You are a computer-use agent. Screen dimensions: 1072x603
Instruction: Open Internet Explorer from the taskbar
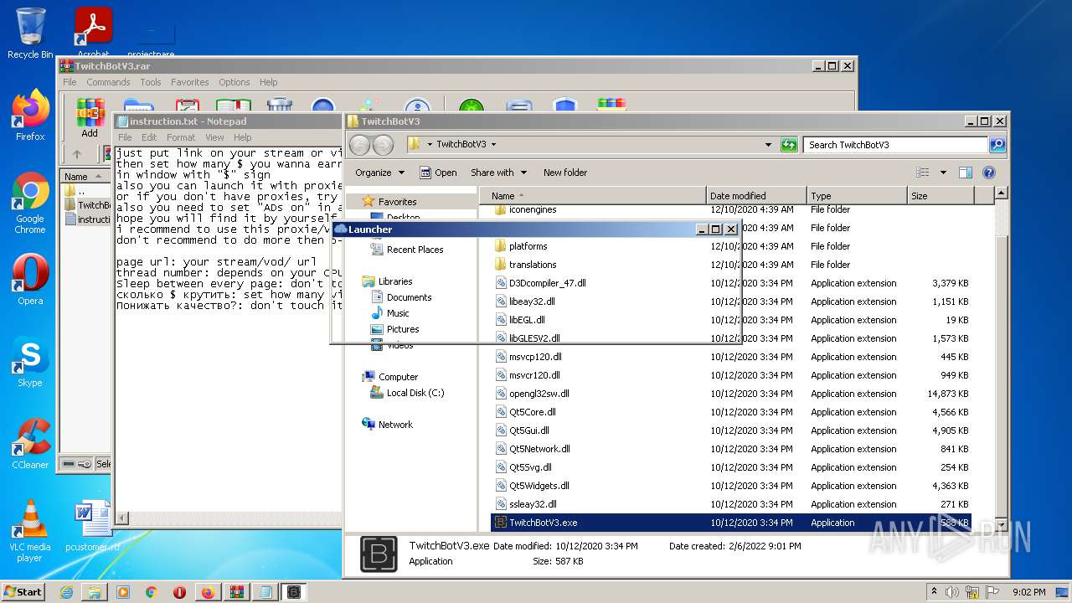[66, 592]
